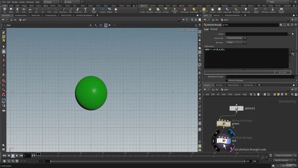
Task: Add an Ambient Light from the shelf
Action: pyautogui.click(x=246, y=10)
